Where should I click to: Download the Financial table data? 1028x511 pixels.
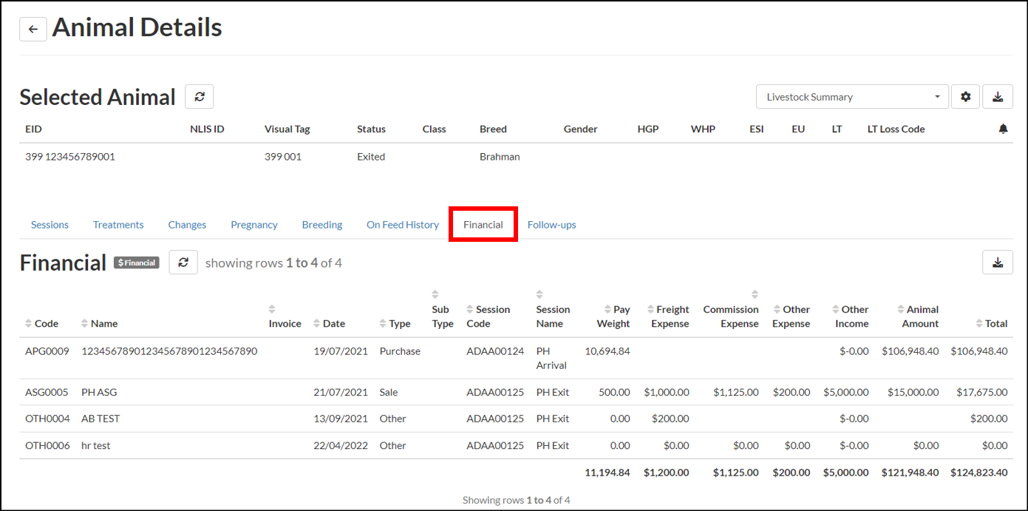pyautogui.click(x=998, y=263)
